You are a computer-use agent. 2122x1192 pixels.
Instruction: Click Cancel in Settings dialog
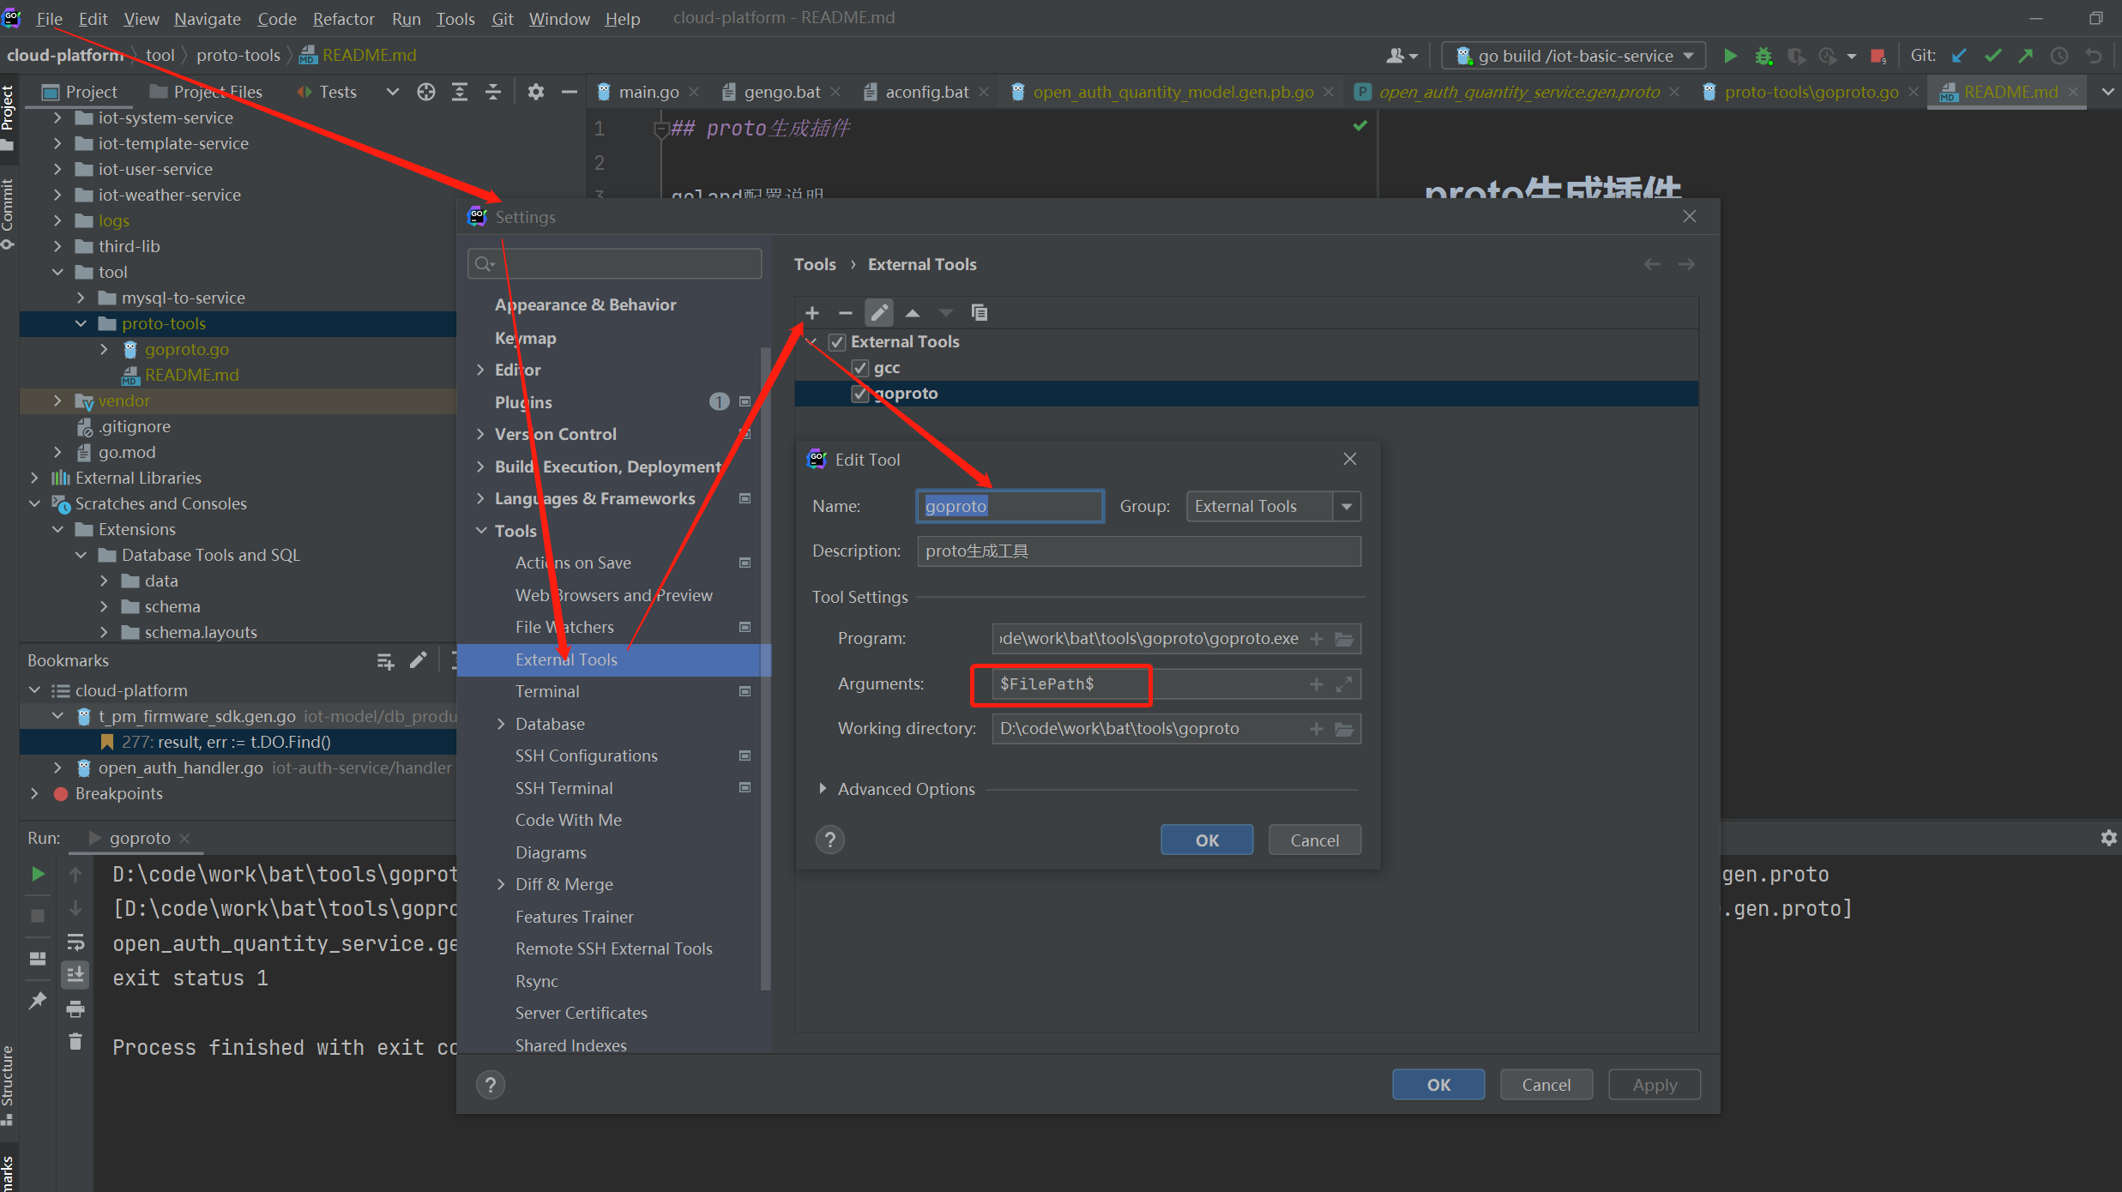(x=1546, y=1085)
